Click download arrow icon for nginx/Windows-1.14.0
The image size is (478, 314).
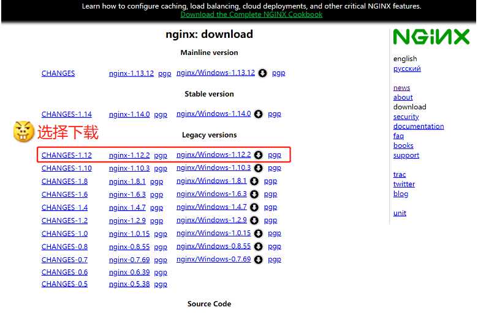[259, 114]
